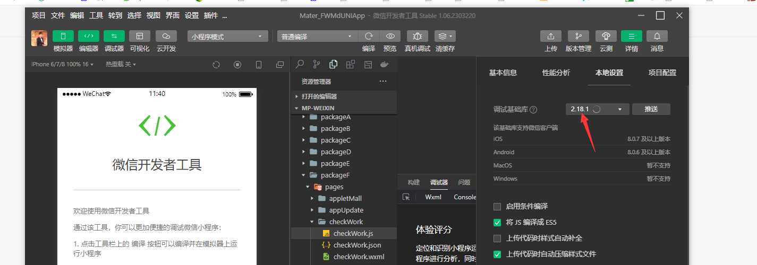Click the 编译 compile refresh icon
The width and height of the screenshot is (757, 265).
click(x=369, y=36)
